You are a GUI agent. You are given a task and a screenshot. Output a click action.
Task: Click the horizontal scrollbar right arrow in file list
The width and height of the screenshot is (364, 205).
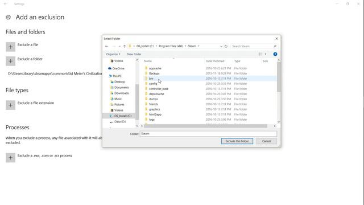click(275, 126)
